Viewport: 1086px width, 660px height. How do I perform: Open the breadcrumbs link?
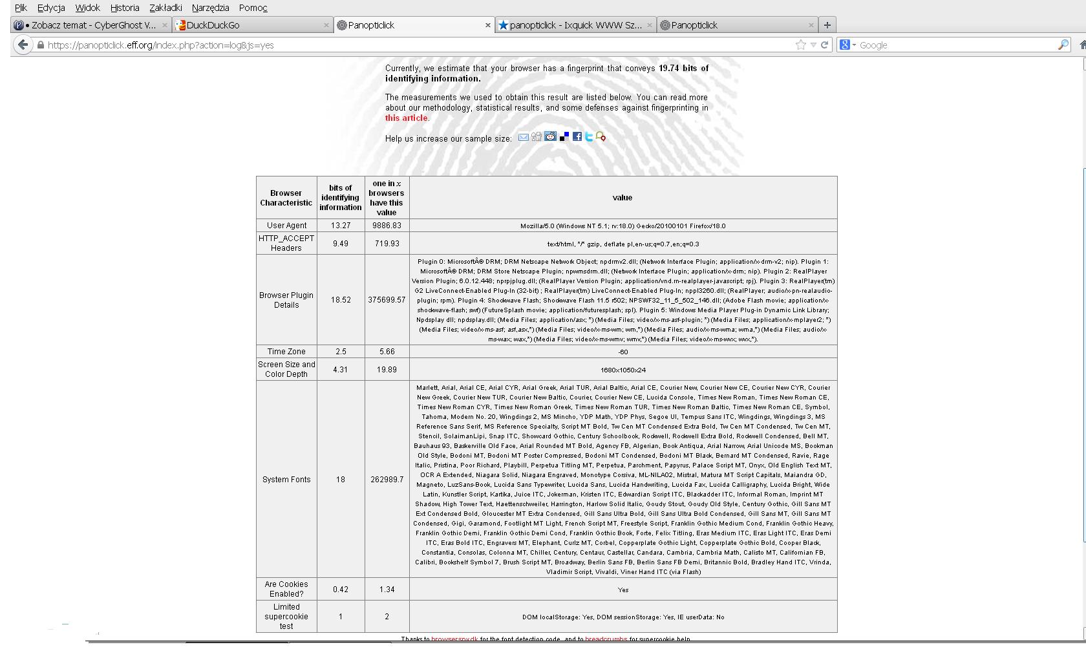pyautogui.click(x=606, y=639)
